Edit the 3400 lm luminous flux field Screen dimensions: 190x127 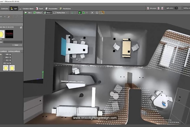point(7,54)
